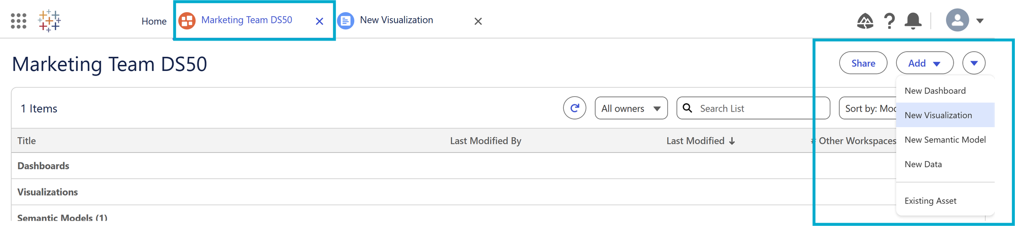The height and width of the screenshot is (226, 1015).
Task: Open the Trailhead astro help icon
Action: [865, 21]
